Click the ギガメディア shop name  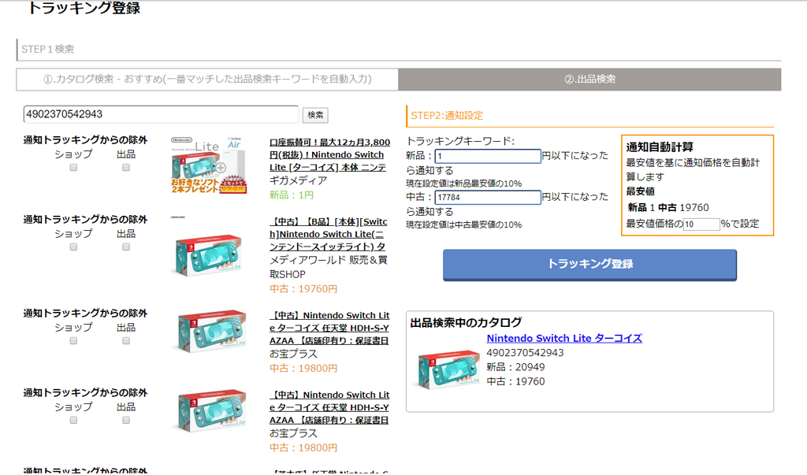point(299,180)
